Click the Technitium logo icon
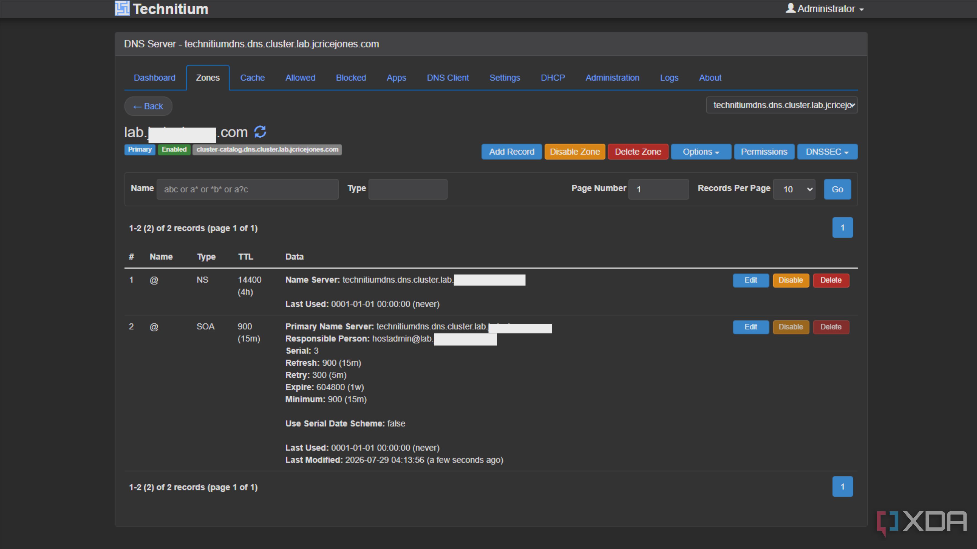Viewport: 977px width, 549px height. coord(122,8)
